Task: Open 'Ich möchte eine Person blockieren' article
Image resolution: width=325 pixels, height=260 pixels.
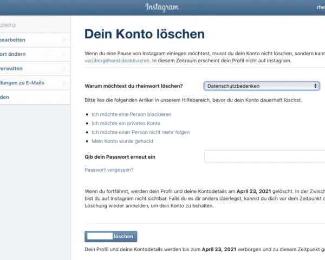Action: [x=132, y=114]
